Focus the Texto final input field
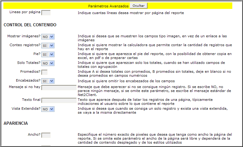 (59, 100)
